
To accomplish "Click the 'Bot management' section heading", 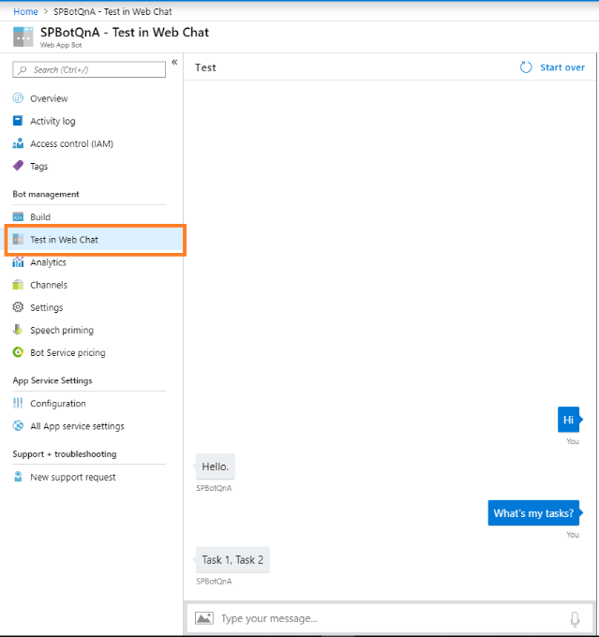I will pyautogui.click(x=46, y=194).
